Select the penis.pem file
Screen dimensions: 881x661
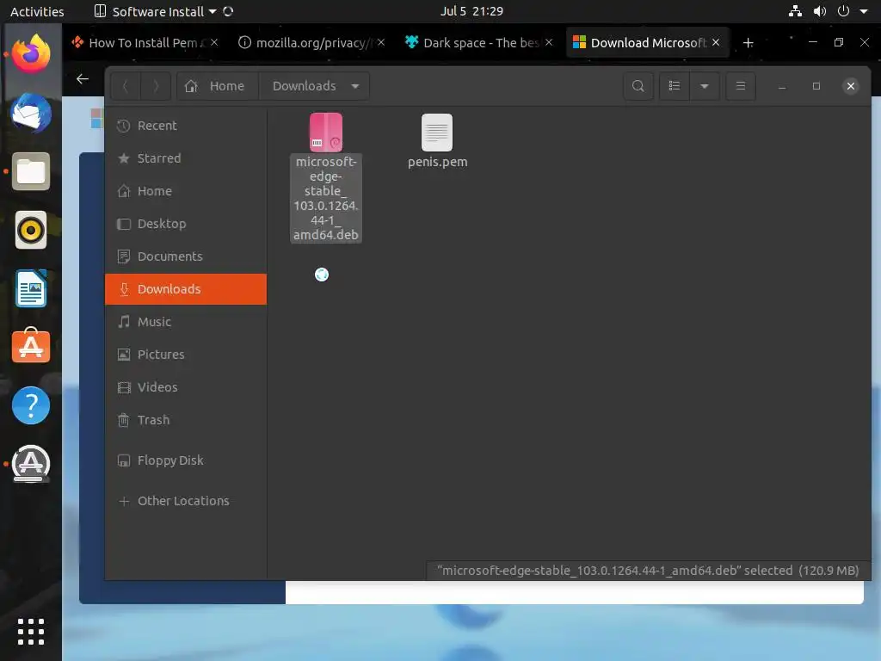(437, 140)
